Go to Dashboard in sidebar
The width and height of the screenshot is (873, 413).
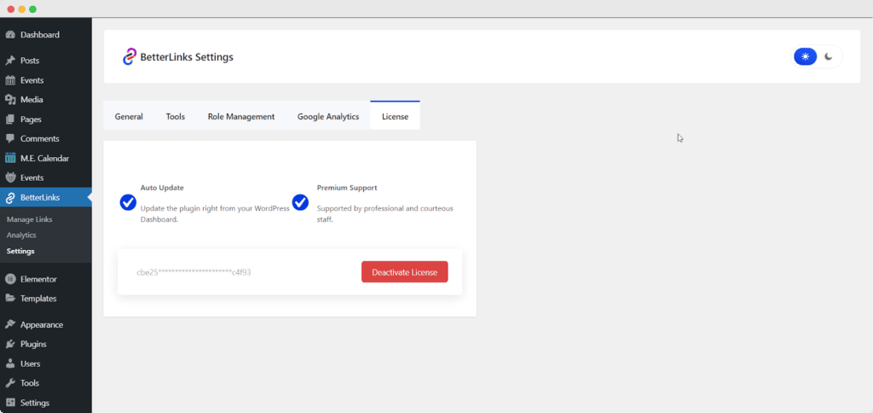coord(39,34)
